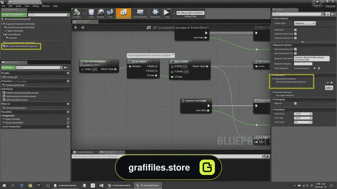Adjust the Orbit Yaw value field
The height and width of the screenshot is (189, 337).
click(x=303, y=118)
